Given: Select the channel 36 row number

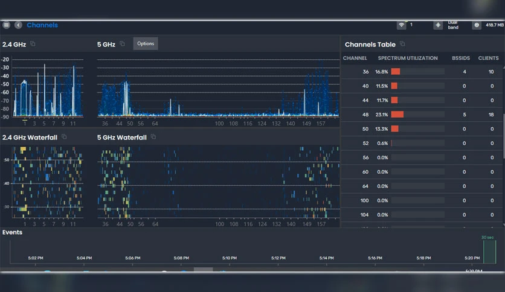Looking at the screenshot, I should click(x=365, y=72).
